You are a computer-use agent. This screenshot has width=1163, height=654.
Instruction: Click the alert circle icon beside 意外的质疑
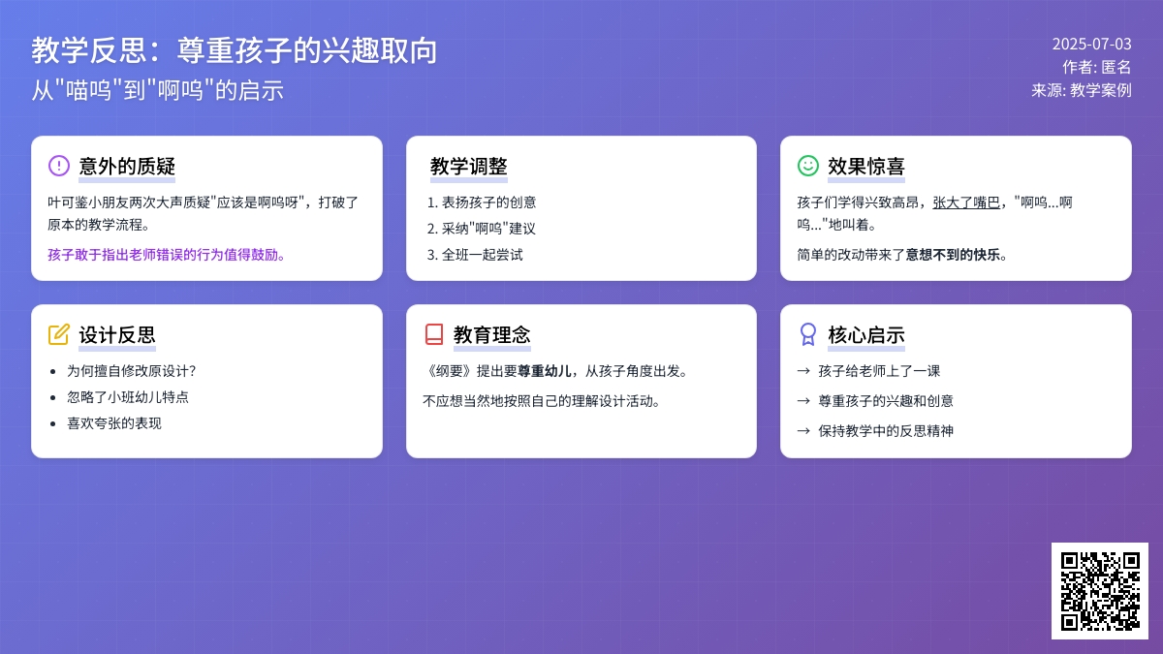pos(59,166)
